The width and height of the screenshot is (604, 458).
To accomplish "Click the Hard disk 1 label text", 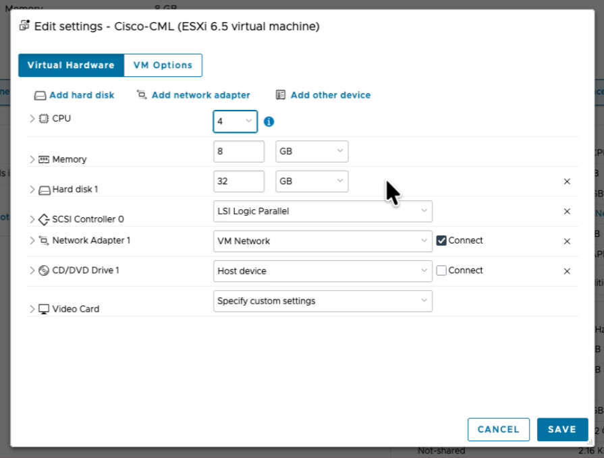I will click(x=75, y=190).
